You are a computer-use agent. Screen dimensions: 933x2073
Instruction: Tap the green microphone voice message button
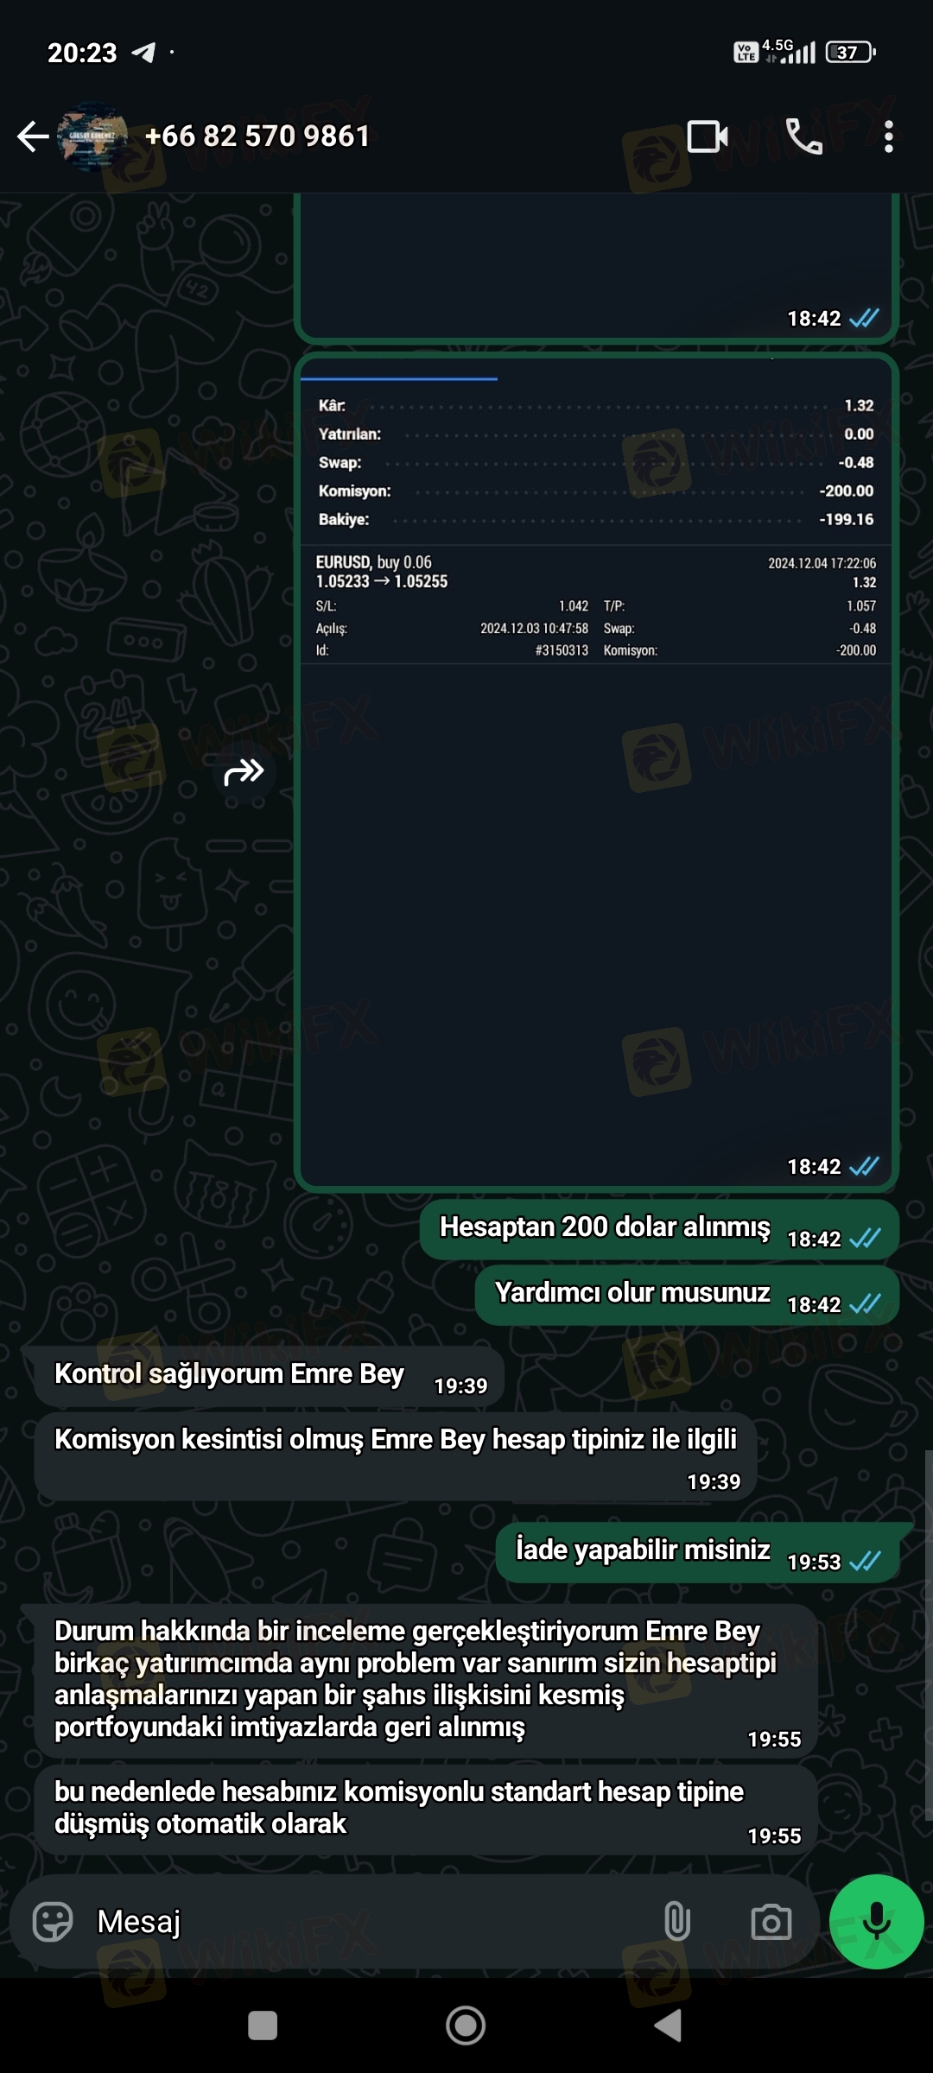[877, 1922]
